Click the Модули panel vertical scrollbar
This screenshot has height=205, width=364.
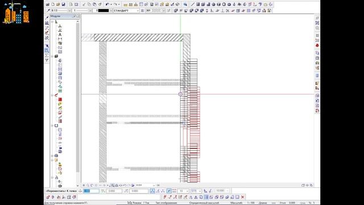[x=78, y=97]
